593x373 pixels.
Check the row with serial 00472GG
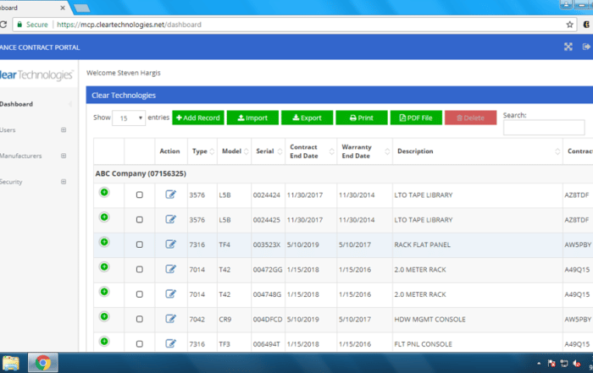(x=140, y=270)
